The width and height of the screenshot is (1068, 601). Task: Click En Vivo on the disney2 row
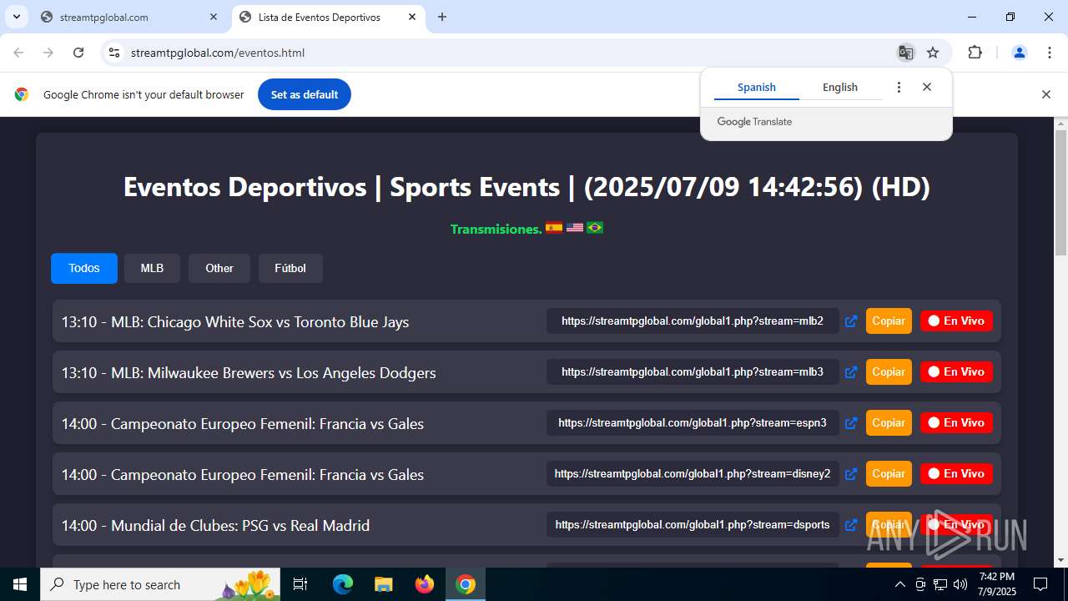click(x=956, y=473)
